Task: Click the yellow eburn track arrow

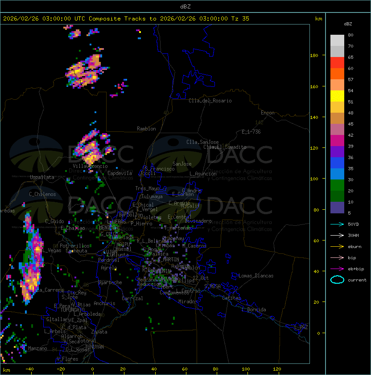Action: 337,246
